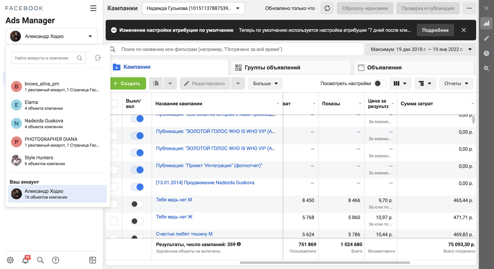Click the Style Hunters avatar thumbnail
Image resolution: width=494 pixels, height=269 pixels.
click(x=16, y=160)
